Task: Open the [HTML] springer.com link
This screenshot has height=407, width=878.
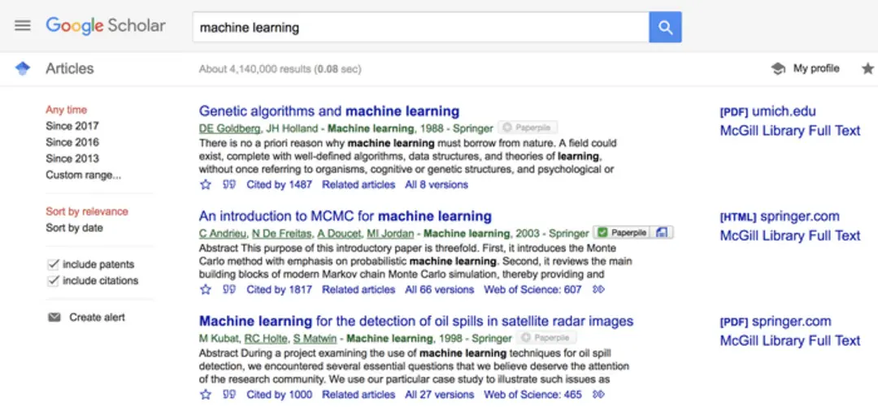Action: click(x=780, y=216)
